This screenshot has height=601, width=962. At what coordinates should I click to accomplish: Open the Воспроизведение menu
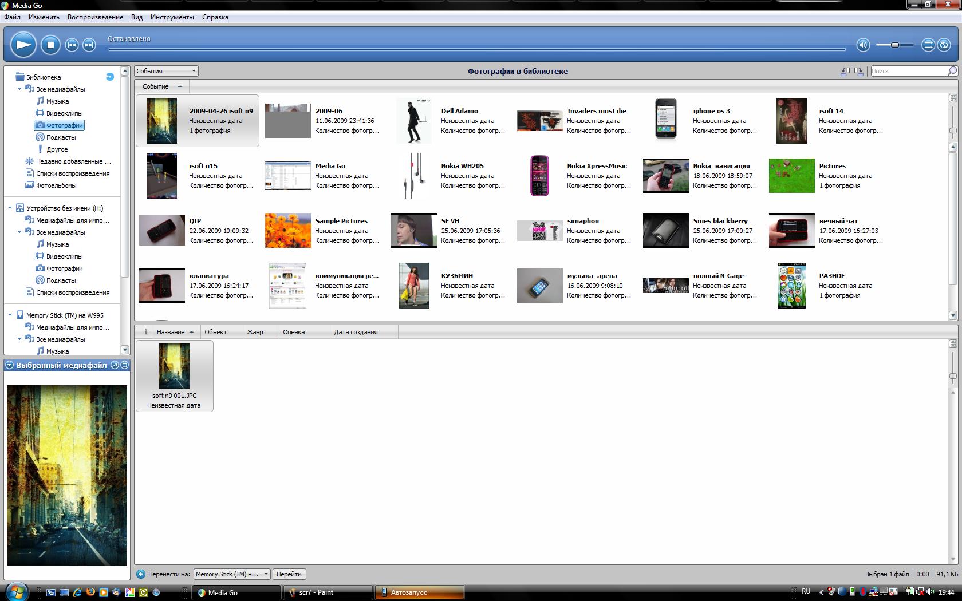(x=95, y=17)
